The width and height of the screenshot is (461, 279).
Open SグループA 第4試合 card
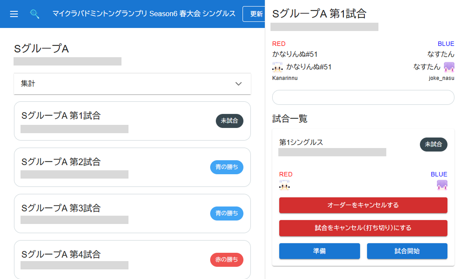[x=132, y=260]
